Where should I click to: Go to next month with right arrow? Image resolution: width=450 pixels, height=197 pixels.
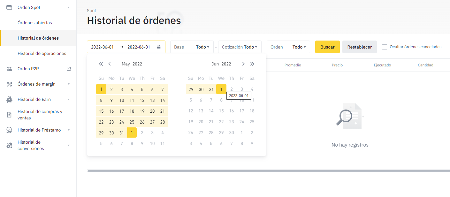[243, 64]
